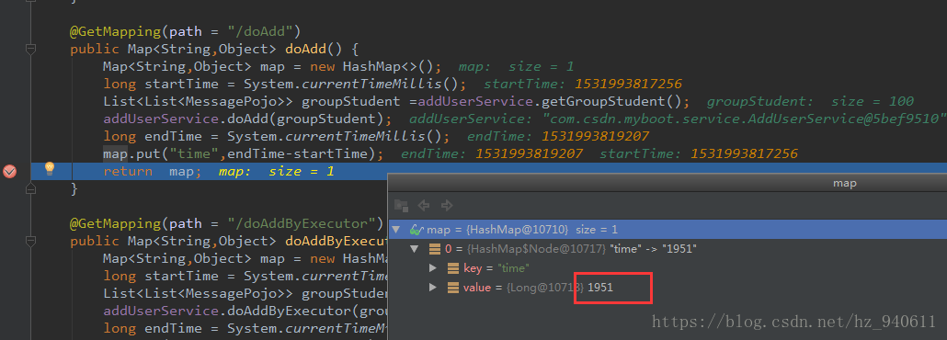Collapse the map root node in the popup
947x340 pixels.
[396, 230]
